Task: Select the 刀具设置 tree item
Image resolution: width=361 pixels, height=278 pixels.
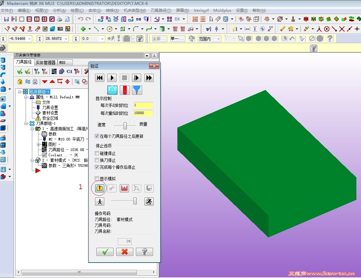Action: click(x=50, y=108)
